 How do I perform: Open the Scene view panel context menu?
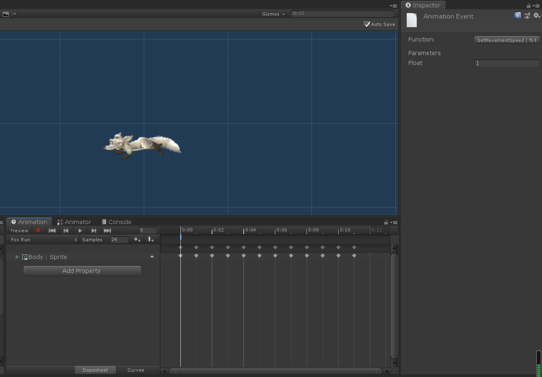click(x=393, y=6)
